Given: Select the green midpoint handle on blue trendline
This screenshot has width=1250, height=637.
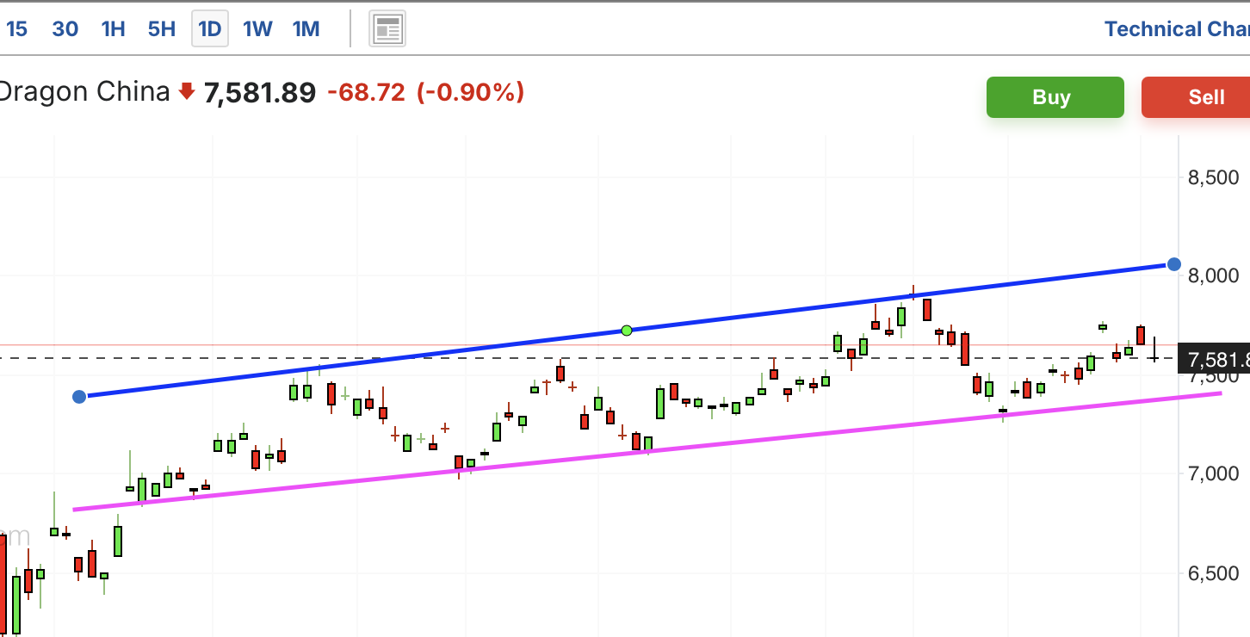Looking at the screenshot, I should (627, 331).
